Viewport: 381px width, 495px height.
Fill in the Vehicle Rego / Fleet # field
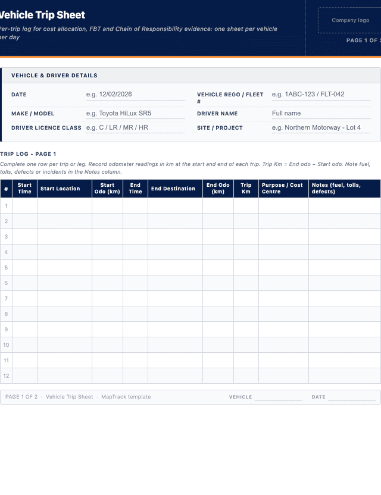321,95
